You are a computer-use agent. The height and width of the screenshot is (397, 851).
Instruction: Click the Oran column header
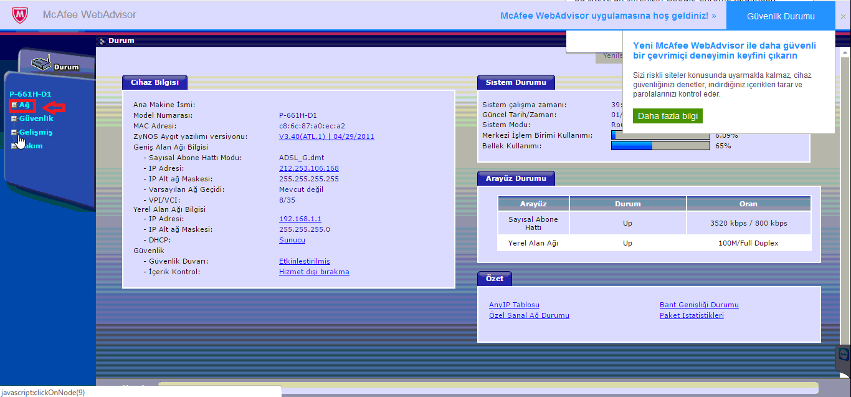[749, 204]
